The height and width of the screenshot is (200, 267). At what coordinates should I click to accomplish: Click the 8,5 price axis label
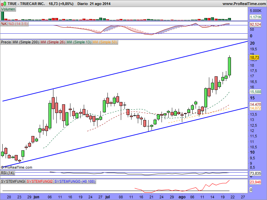(253, 168)
